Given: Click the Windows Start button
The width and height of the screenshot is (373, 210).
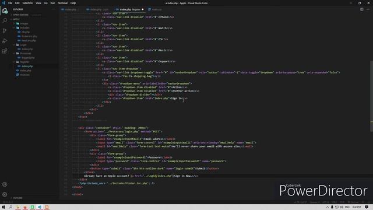Looking at the screenshot, I should [x=3, y=207].
